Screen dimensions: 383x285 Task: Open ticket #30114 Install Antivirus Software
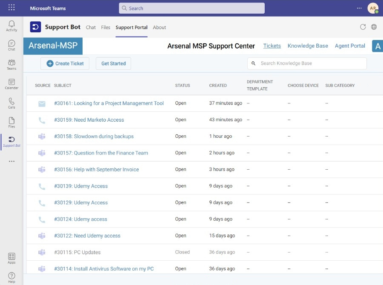(x=104, y=269)
